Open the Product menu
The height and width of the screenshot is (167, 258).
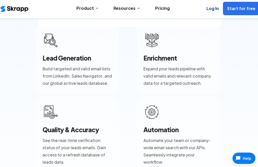85,8
